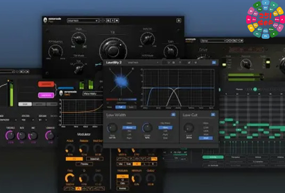Click the settings icon next to the pencil in LowWidth 2
The image size is (285, 193).
[196, 62]
